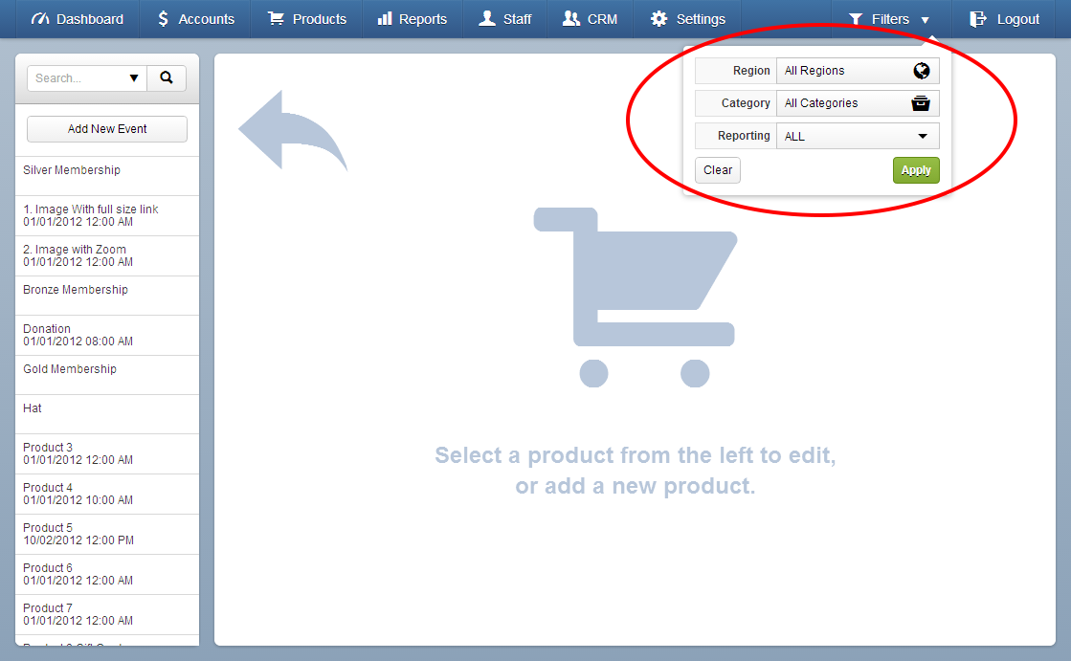Click the globe icon in the Region filter
Viewport: 1071px width, 661px height.
tap(921, 70)
